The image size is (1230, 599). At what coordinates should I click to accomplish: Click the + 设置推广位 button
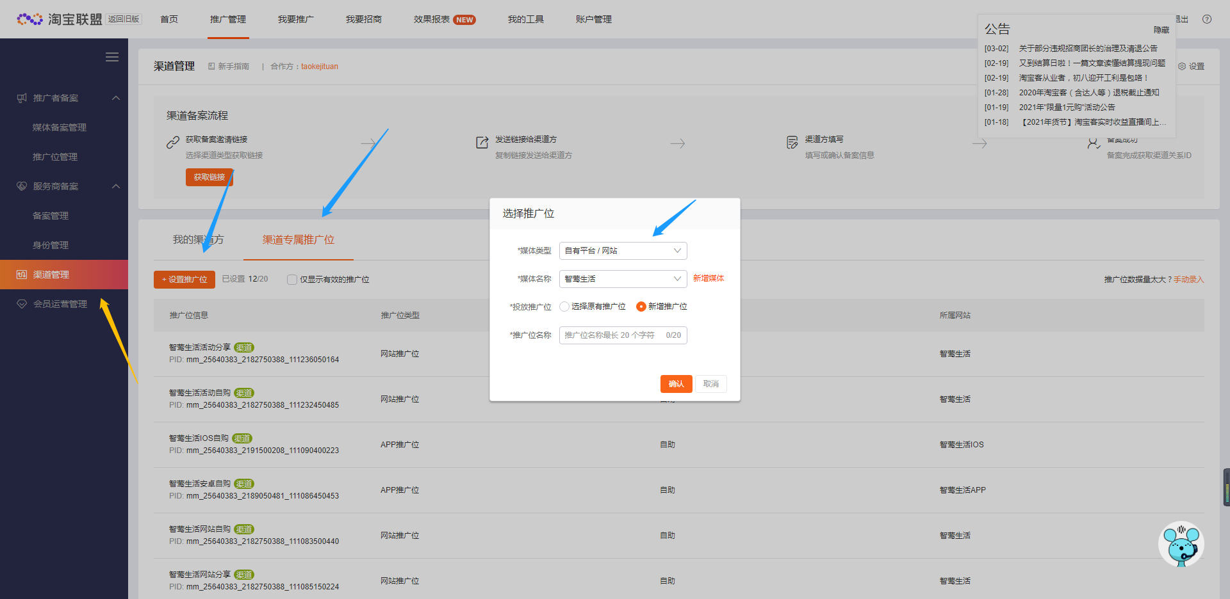[x=184, y=280]
